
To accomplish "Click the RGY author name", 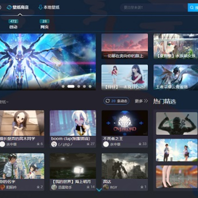I will [x=113, y=188].
